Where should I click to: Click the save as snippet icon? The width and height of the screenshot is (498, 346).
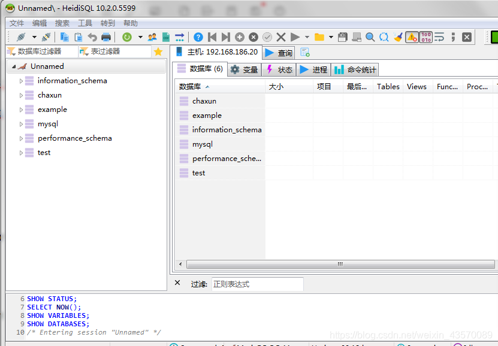(357, 37)
